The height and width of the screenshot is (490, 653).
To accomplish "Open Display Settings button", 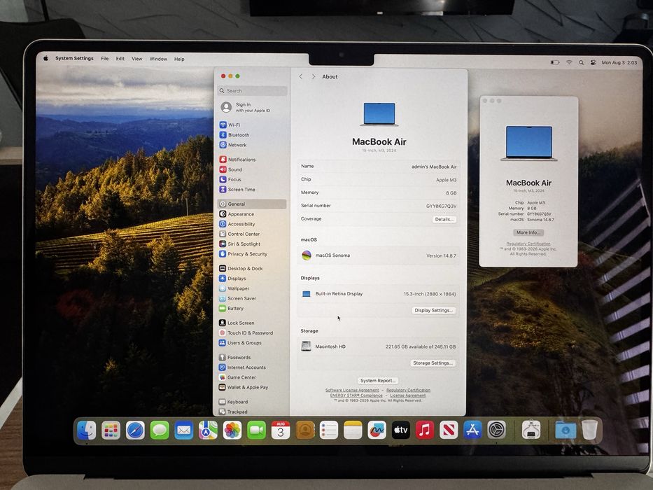I will pos(433,310).
